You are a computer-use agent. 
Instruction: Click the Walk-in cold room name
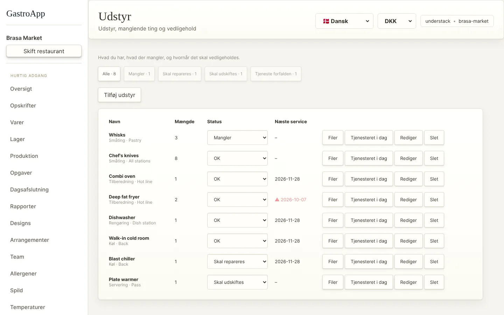(x=129, y=238)
